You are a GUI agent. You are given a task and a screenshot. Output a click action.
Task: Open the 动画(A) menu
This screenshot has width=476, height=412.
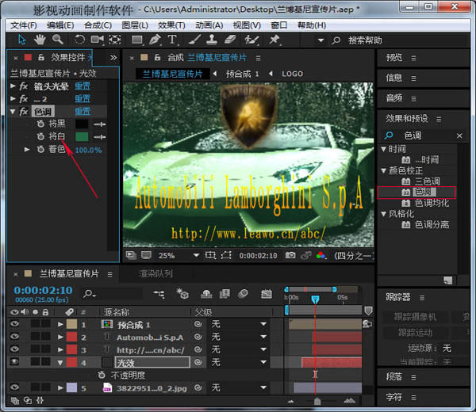pyautogui.click(x=209, y=25)
